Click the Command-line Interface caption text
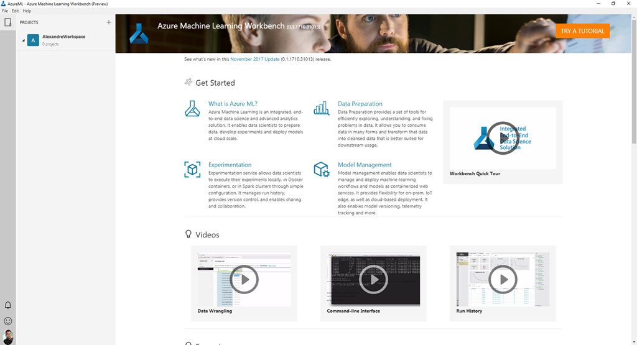This screenshot has height=345, width=637. (x=353, y=311)
